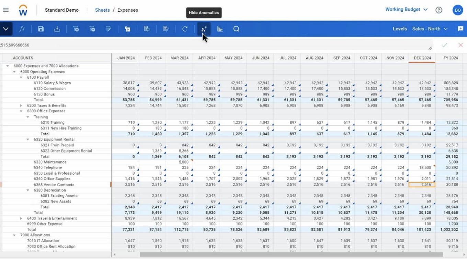The height and width of the screenshot is (259, 467).
Task: Expand the 6400 Travel & Entertainment row
Action: click(x=21, y=218)
